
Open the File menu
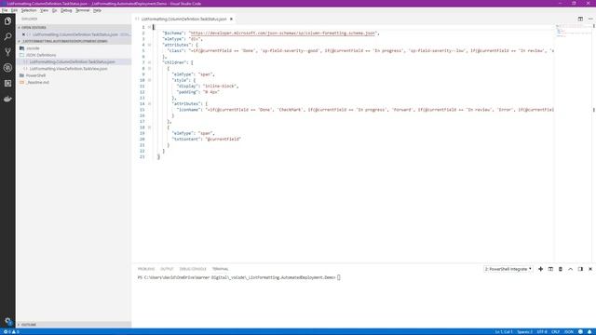coord(5,10)
